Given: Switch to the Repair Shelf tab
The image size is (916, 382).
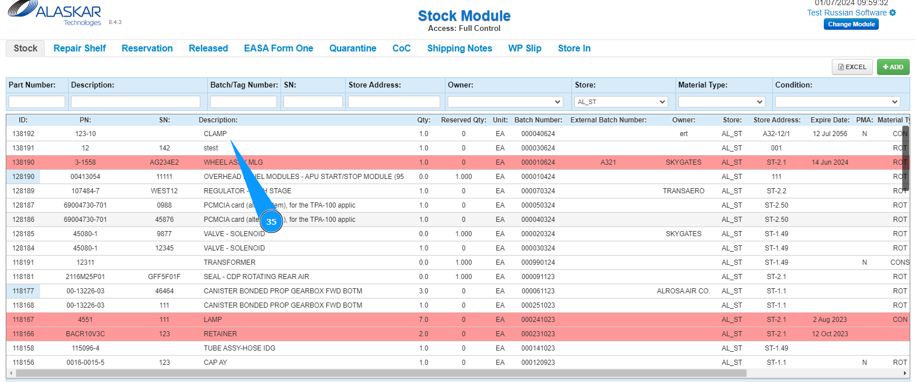Looking at the screenshot, I should 80,49.
